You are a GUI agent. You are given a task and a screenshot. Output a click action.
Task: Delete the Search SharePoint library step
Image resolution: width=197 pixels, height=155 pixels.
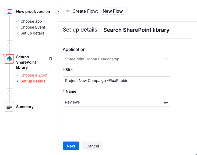pyautogui.click(x=51, y=59)
